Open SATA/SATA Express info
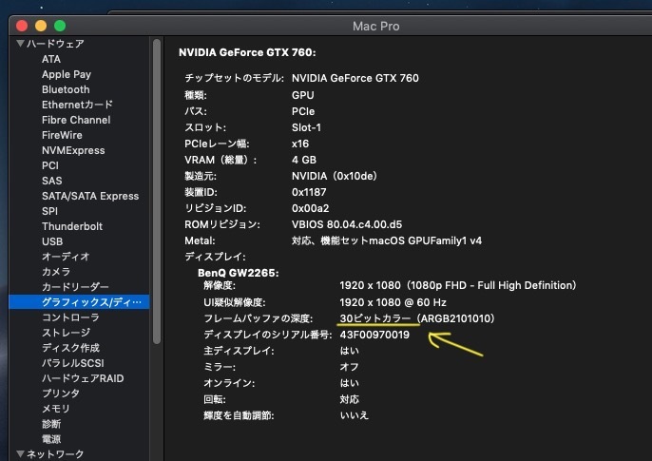Screen dimensions: 652x461 click(90, 196)
